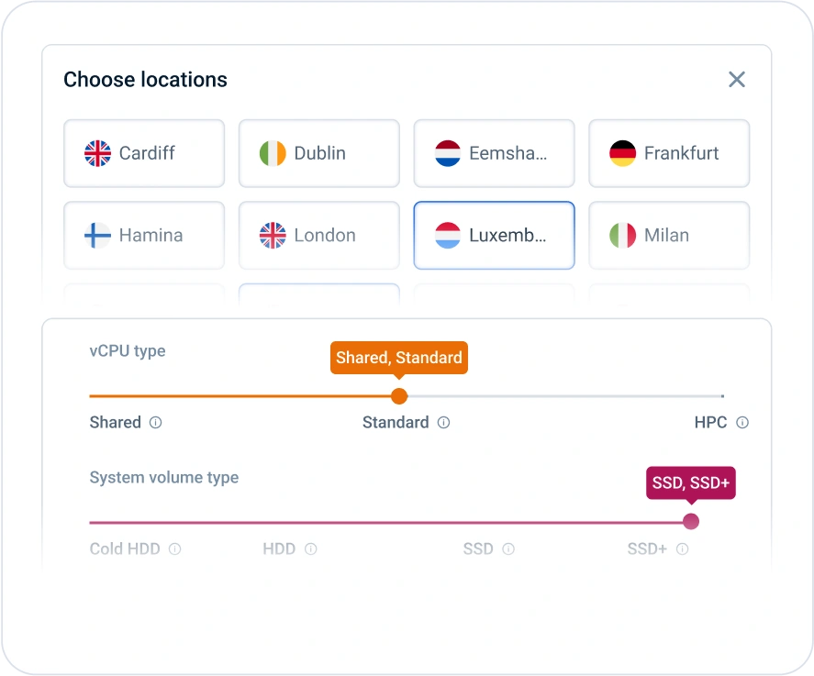The height and width of the screenshot is (676, 814).
Task: Set vCPU type slider to HPC endpoint
Action: point(722,396)
